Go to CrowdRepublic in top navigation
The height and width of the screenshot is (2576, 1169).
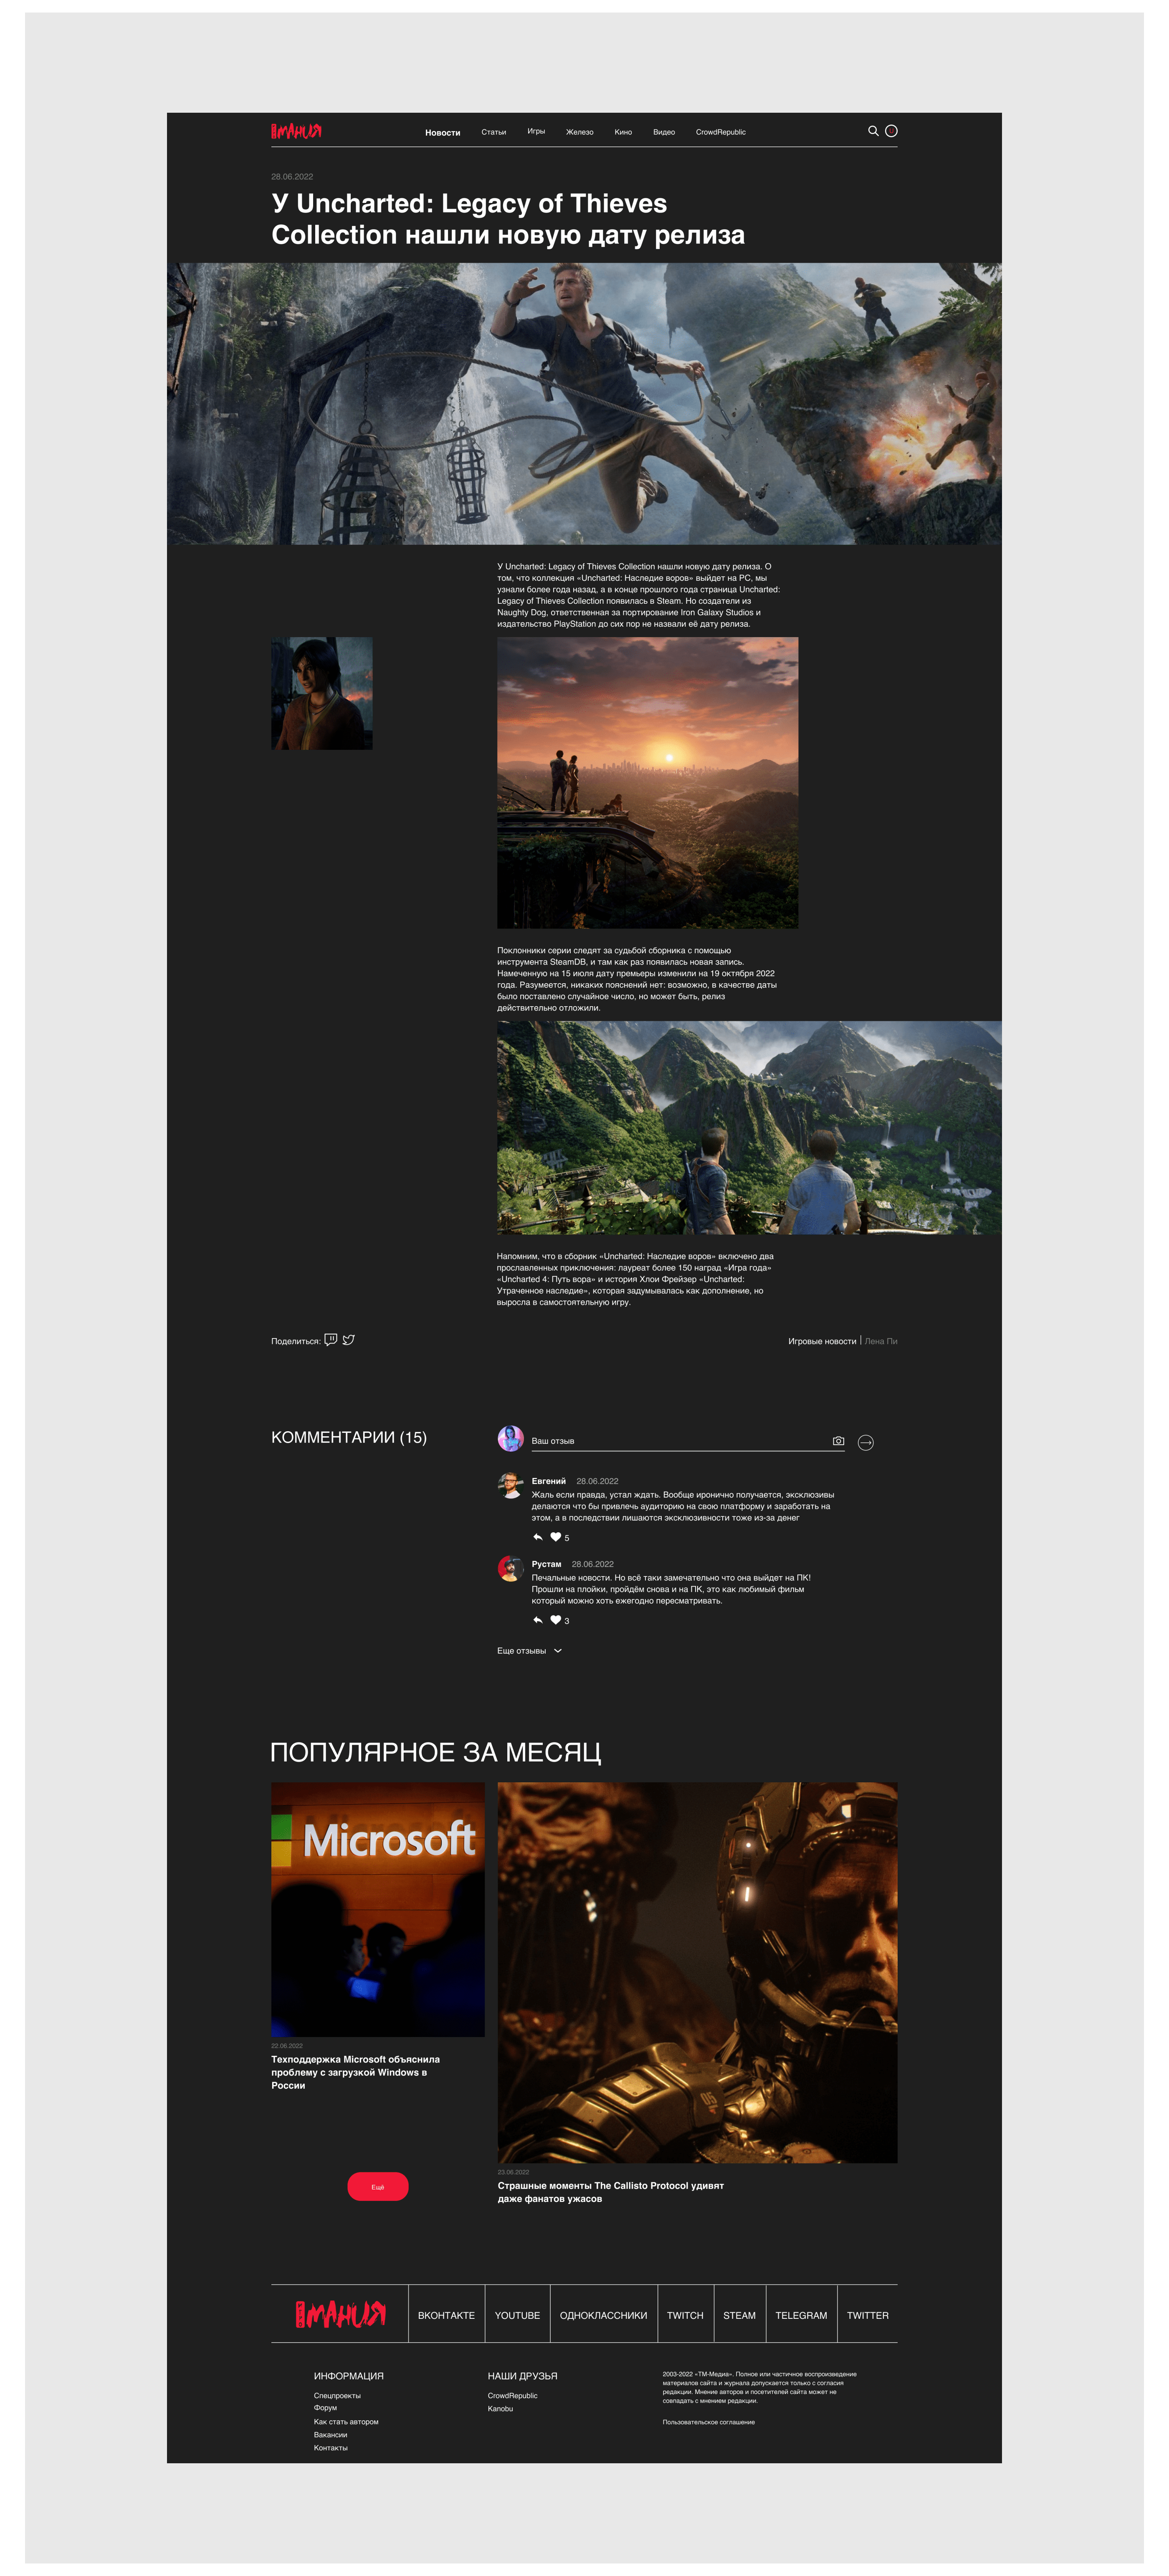(720, 132)
